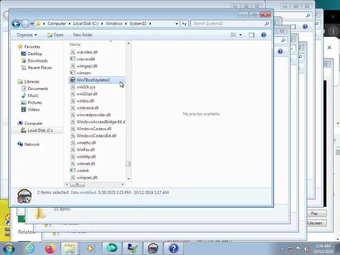Go back with the Explorer Back arrow
The height and width of the screenshot is (255, 340).
pyautogui.click(x=16, y=24)
